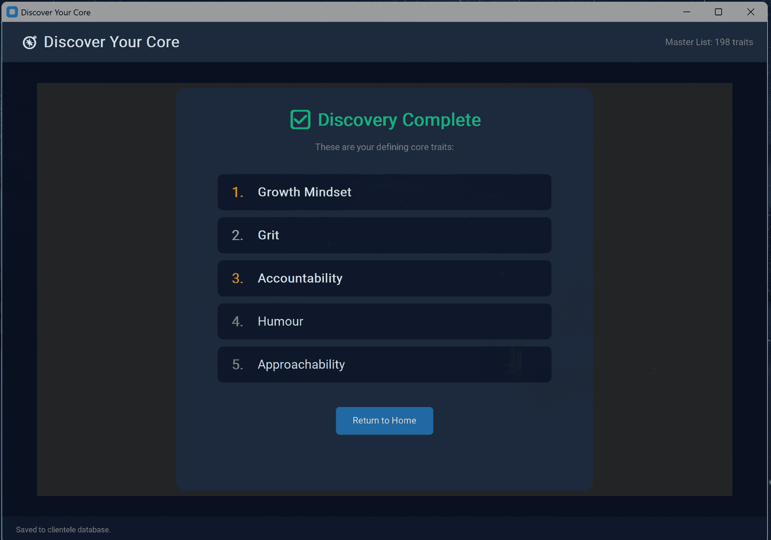
Task: Click the Master List: 198 traits label
Action: click(709, 42)
